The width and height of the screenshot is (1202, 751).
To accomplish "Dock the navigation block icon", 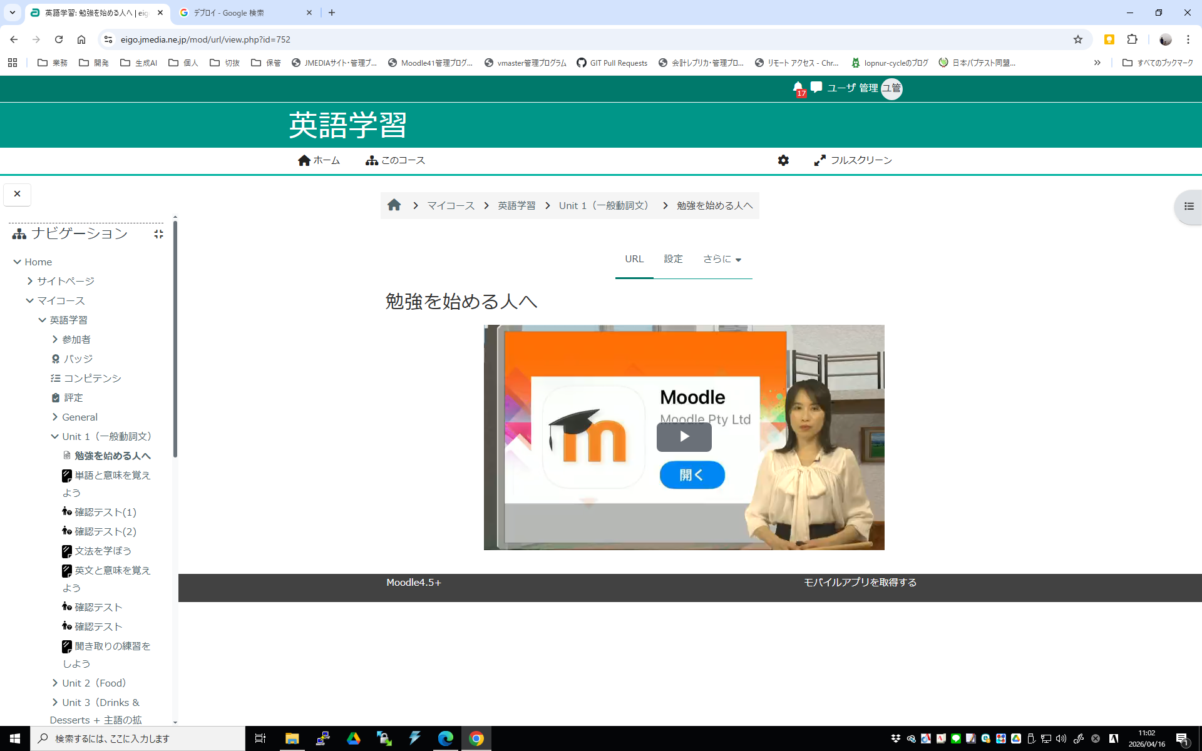I will click(x=158, y=233).
